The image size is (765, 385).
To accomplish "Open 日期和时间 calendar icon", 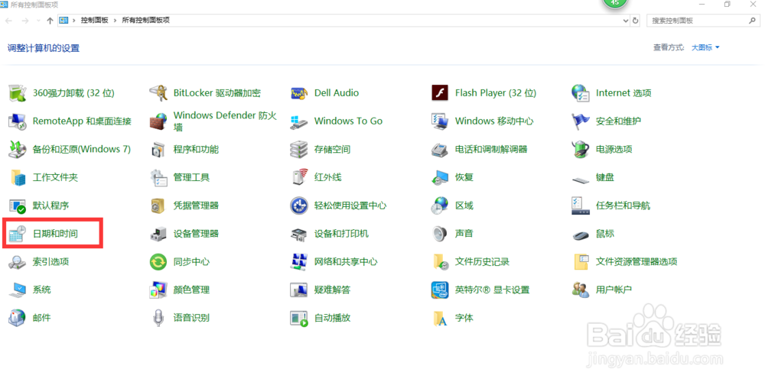I will [18, 234].
